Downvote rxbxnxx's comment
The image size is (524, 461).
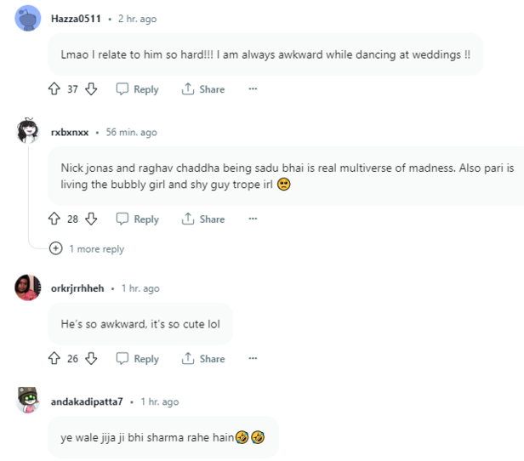click(x=91, y=219)
